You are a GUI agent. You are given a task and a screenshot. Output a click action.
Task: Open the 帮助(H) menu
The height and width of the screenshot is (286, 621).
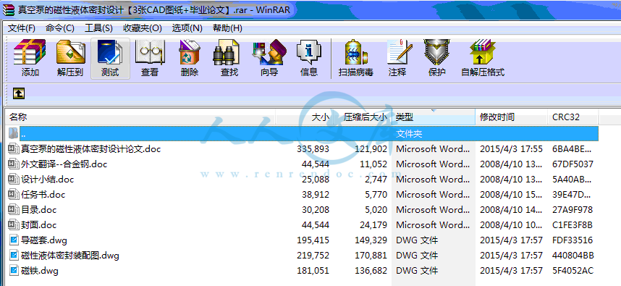[x=227, y=28]
